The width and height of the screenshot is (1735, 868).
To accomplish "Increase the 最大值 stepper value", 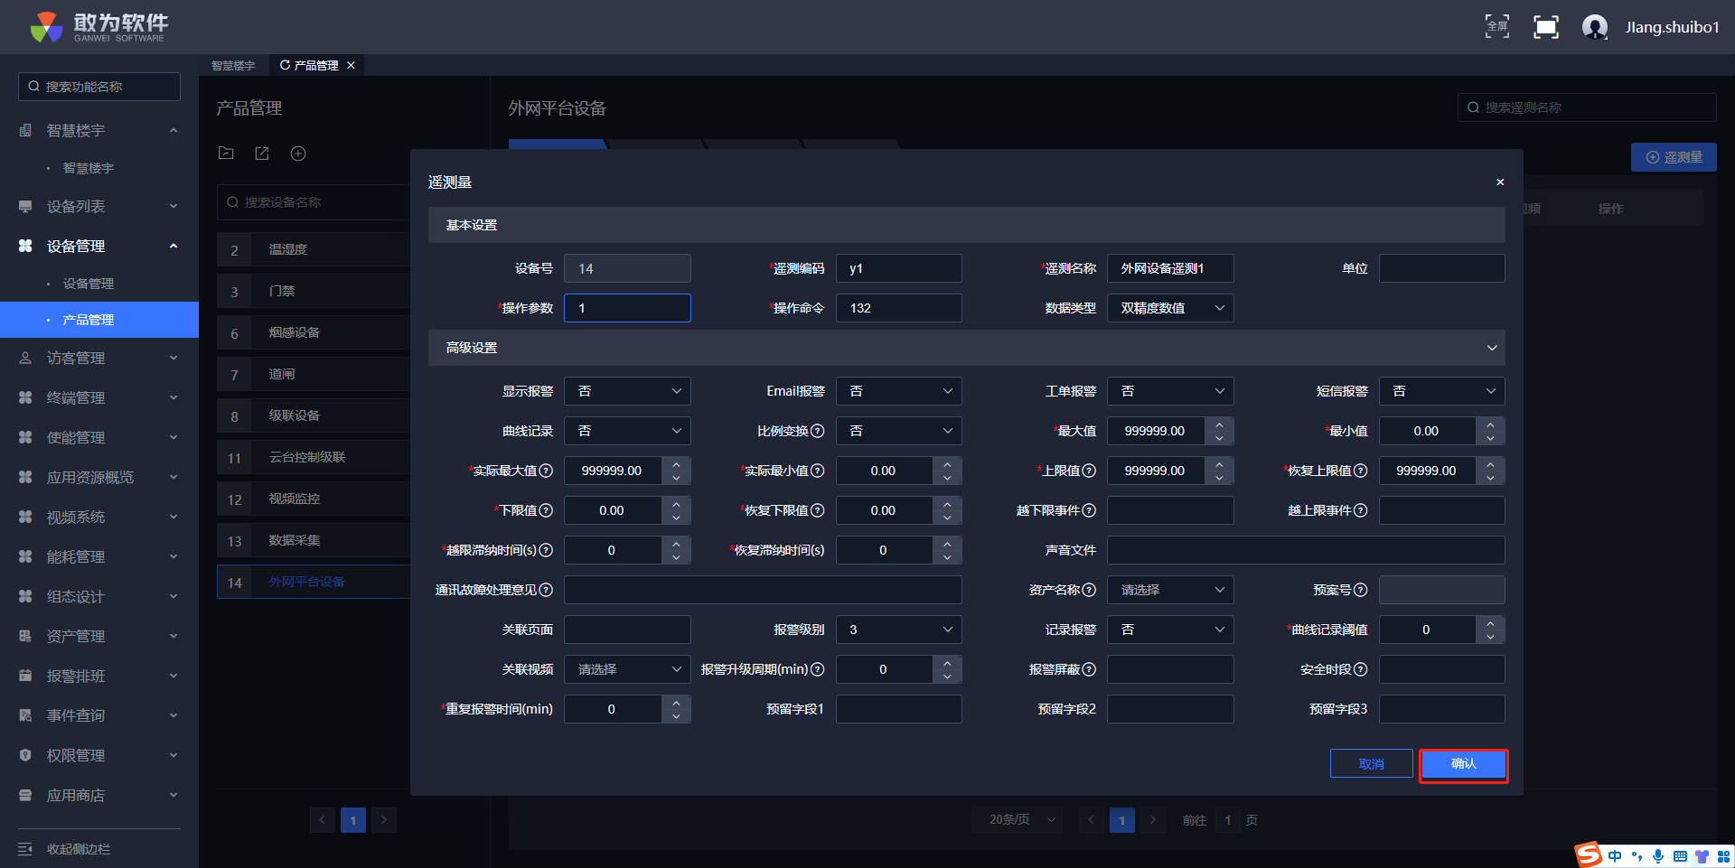I will click(x=1219, y=425).
